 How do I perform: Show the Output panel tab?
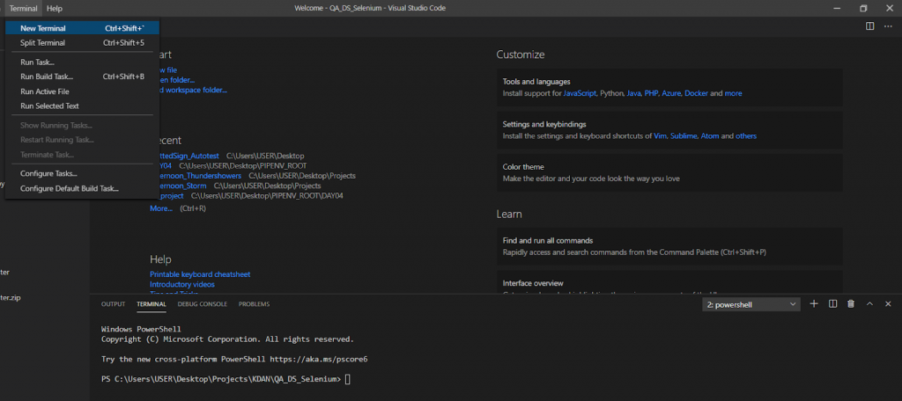(x=113, y=304)
